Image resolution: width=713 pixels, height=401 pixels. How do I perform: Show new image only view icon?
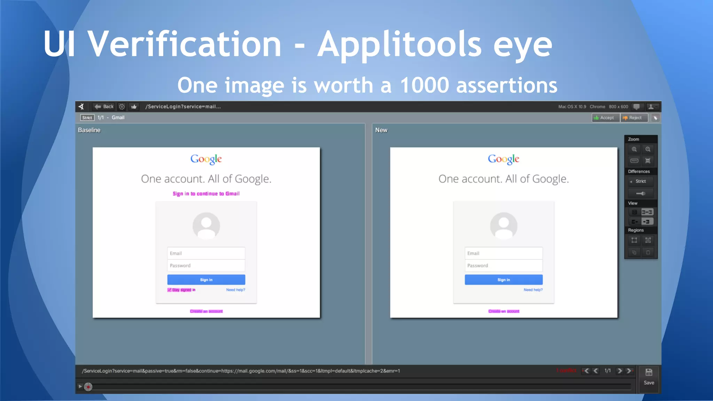[x=647, y=221]
